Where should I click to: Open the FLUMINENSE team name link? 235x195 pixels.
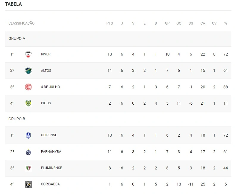[x=51, y=168]
